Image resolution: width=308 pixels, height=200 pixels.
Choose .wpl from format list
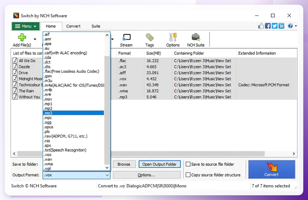(73, 169)
